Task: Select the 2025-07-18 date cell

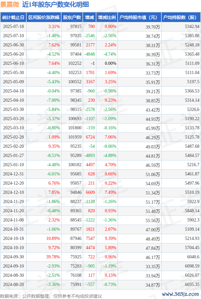Action: 13,26
